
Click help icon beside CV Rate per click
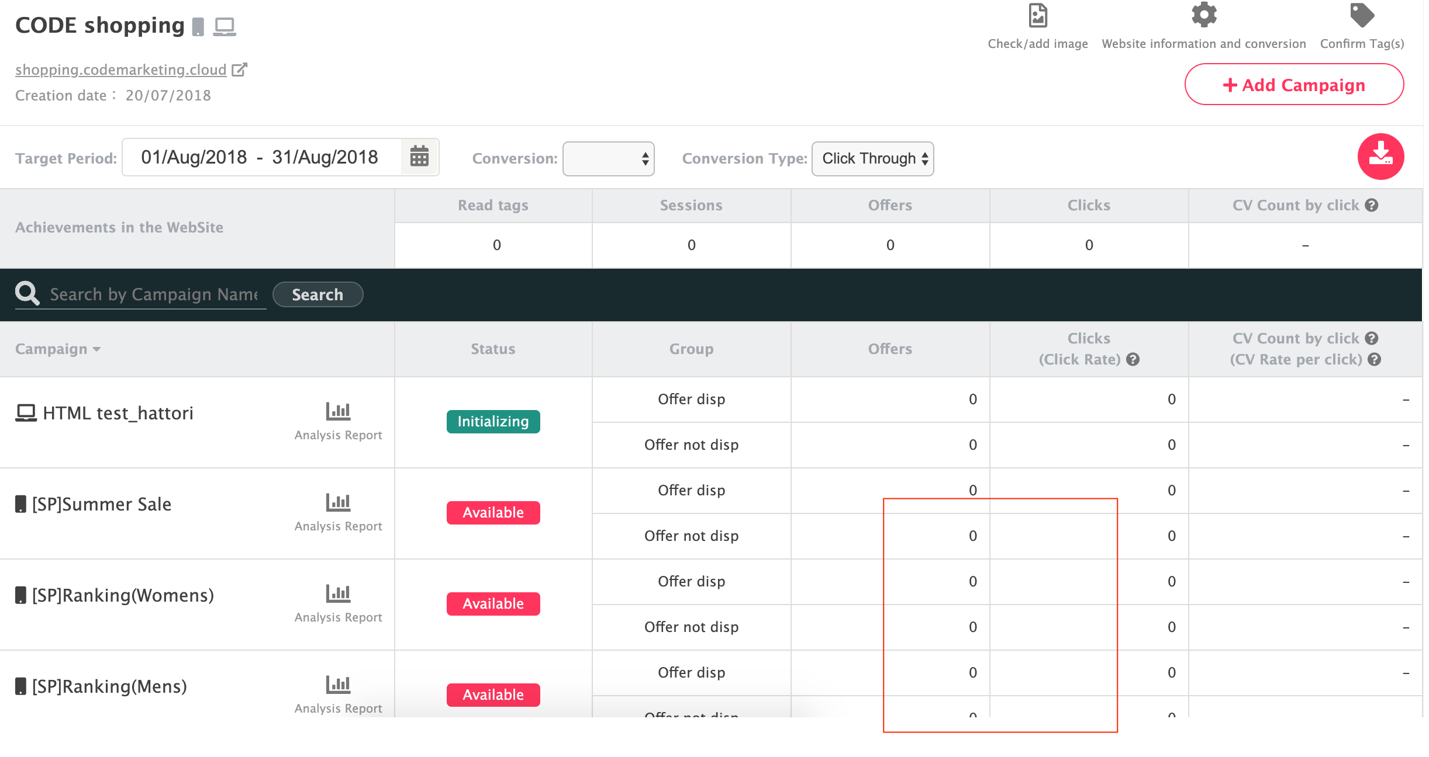click(1375, 359)
